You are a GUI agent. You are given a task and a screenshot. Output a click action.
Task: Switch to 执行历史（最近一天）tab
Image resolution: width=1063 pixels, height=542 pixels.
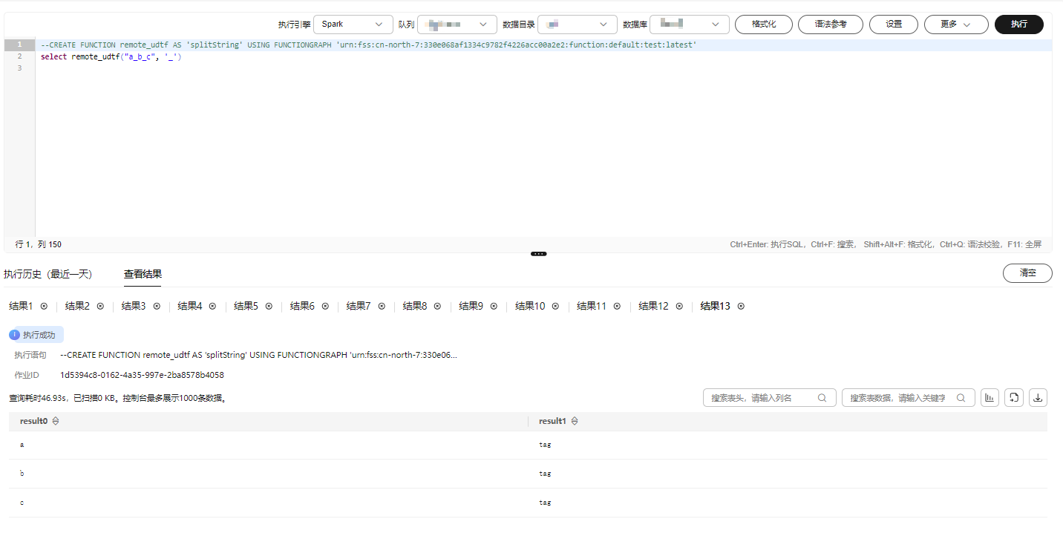coord(48,274)
